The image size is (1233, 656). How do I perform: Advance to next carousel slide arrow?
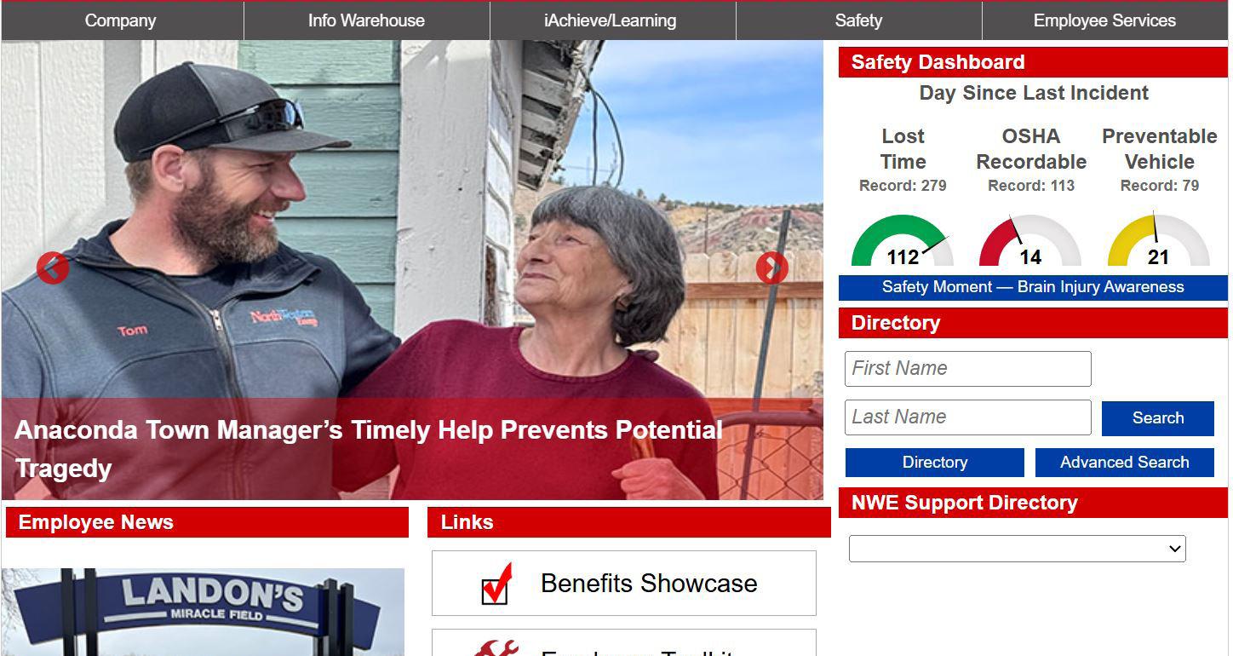coord(772,268)
